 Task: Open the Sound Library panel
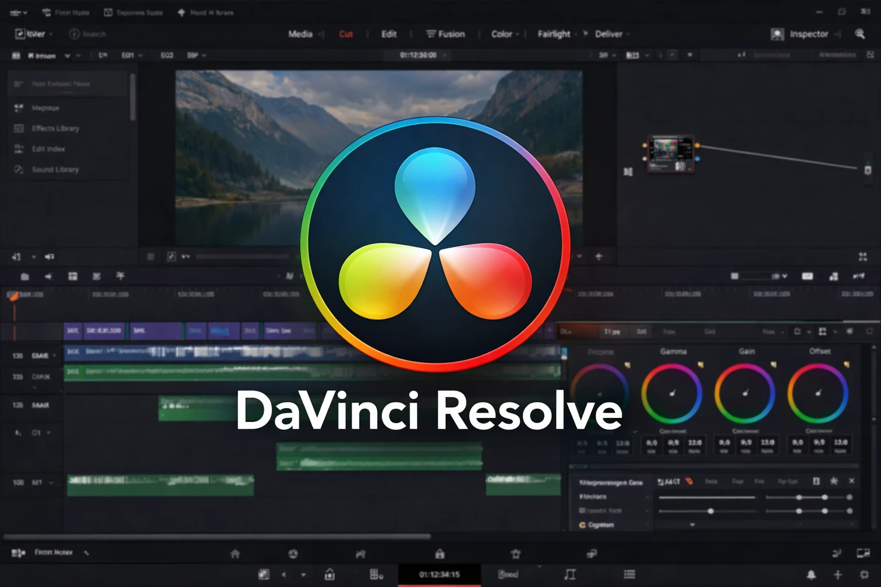point(54,170)
